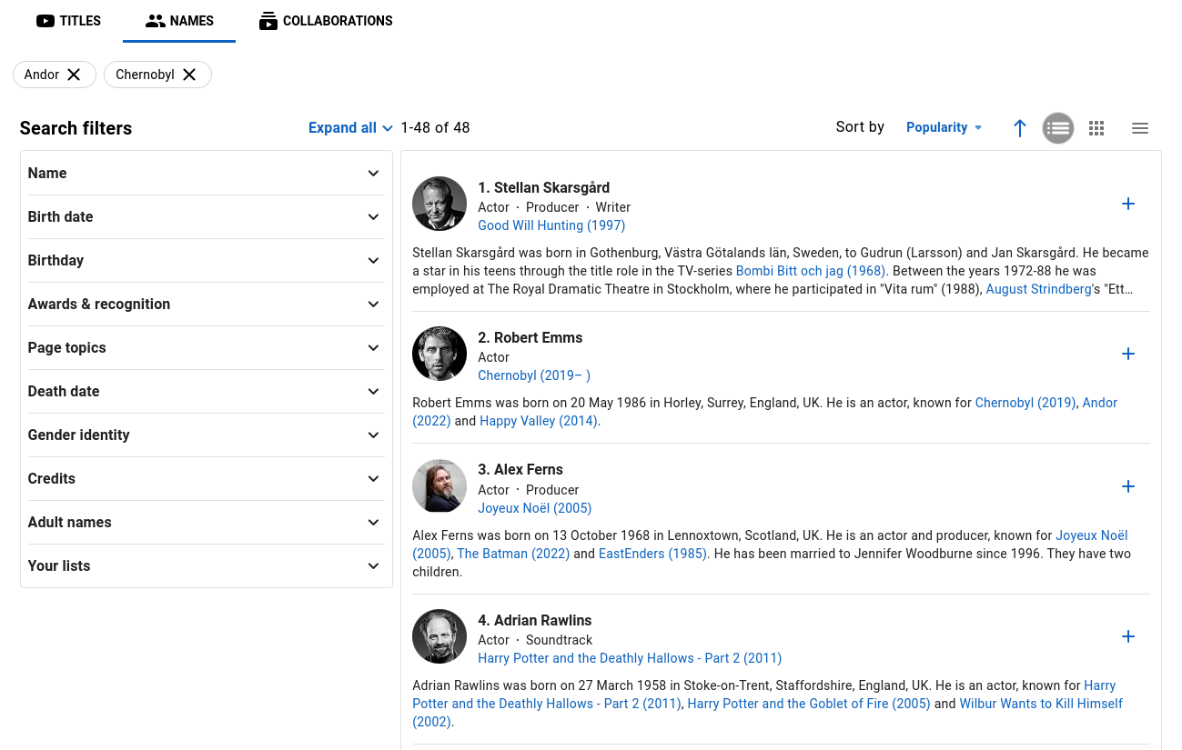Viewport: 1182px width, 750px height.
Task: Follow the August Strindberg link
Action: [x=1038, y=289]
